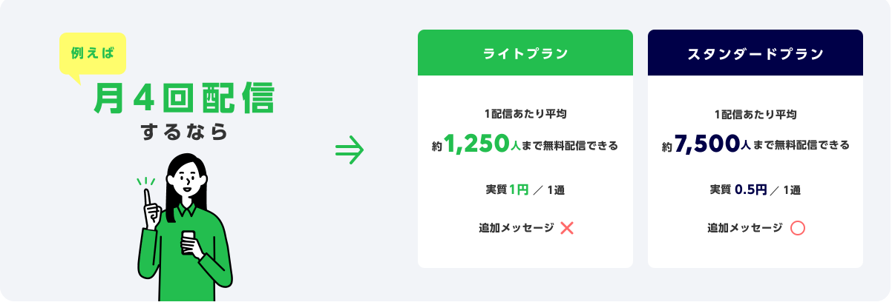Click 実質 0.5円 / 1通 price text
This screenshot has height=305, width=895.
pyautogui.click(x=755, y=190)
